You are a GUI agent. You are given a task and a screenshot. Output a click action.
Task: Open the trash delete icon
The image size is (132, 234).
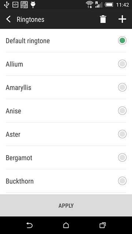point(103,19)
